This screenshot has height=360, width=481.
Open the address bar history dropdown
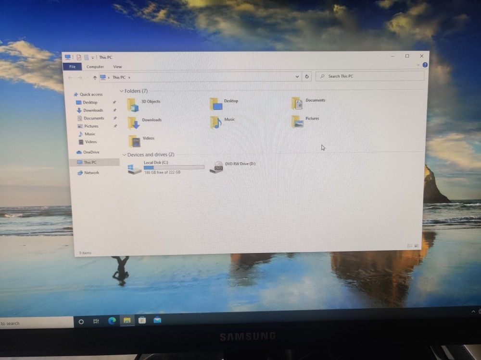[x=297, y=77]
